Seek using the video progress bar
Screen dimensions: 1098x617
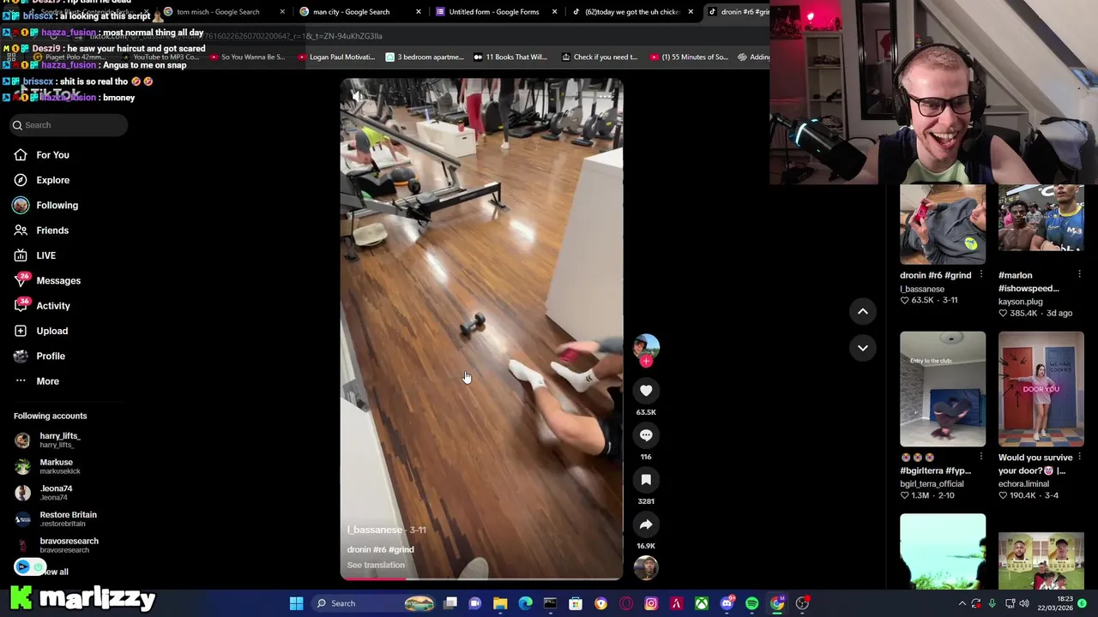point(481,578)
